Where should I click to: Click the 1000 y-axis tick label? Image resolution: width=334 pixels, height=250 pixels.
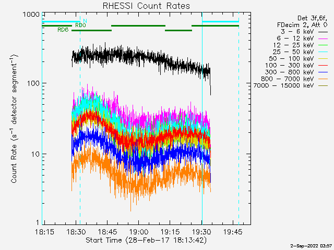point(31,15)
